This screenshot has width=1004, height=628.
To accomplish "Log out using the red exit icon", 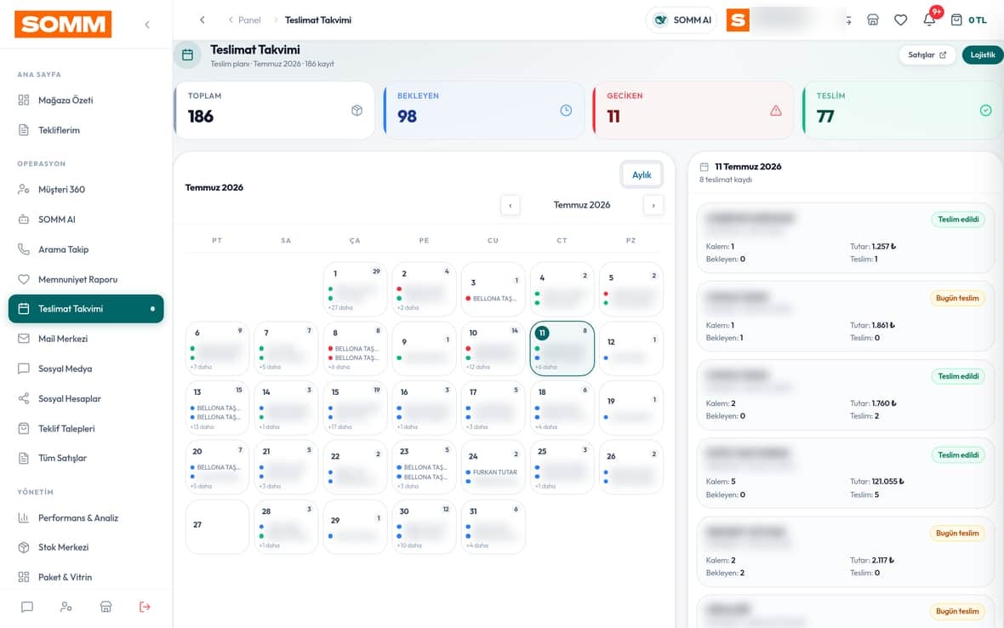I will tap(145, 607).
